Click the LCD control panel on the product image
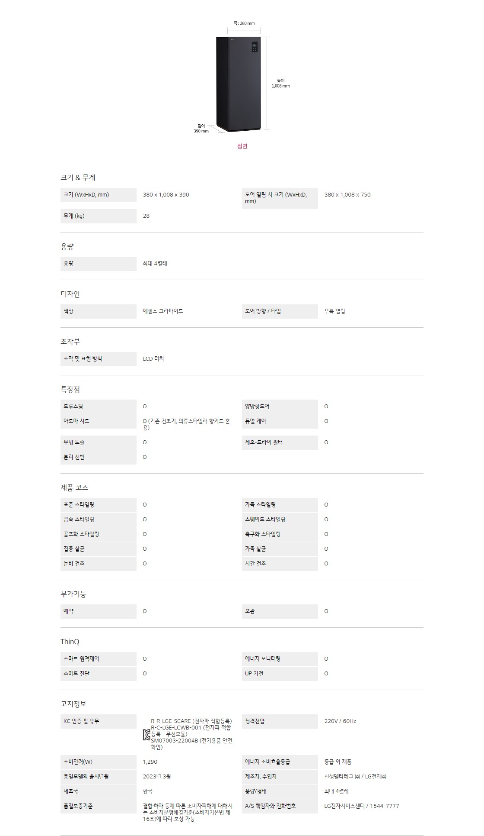The image size is (484, 836). pyautogui.click(x=255, y=47)
